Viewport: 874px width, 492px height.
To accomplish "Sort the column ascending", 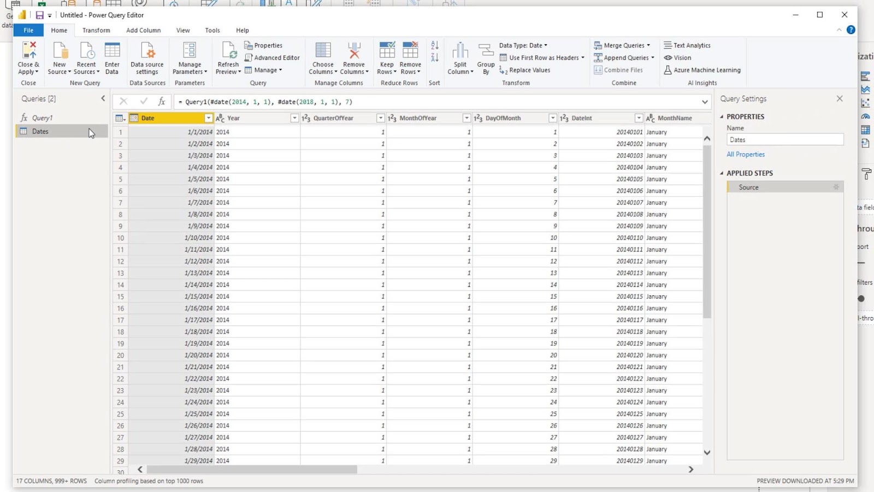I will click(x=435, y=45).
